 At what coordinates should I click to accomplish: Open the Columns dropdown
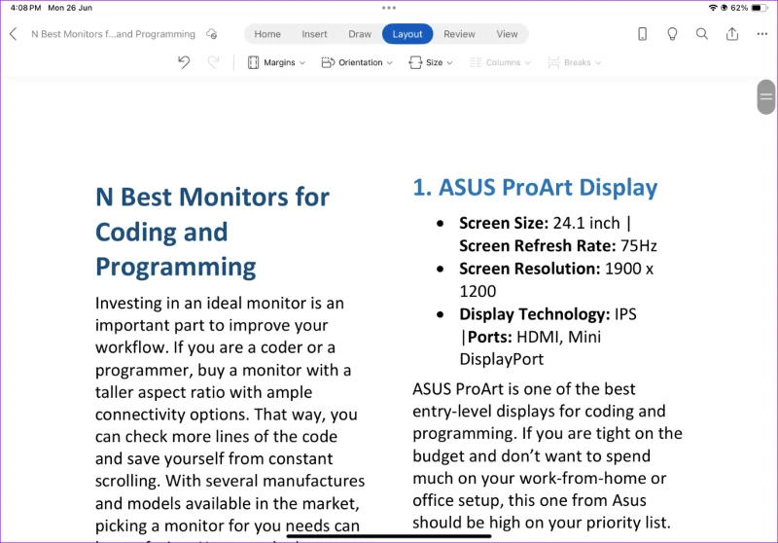click(x=500, y=62)
